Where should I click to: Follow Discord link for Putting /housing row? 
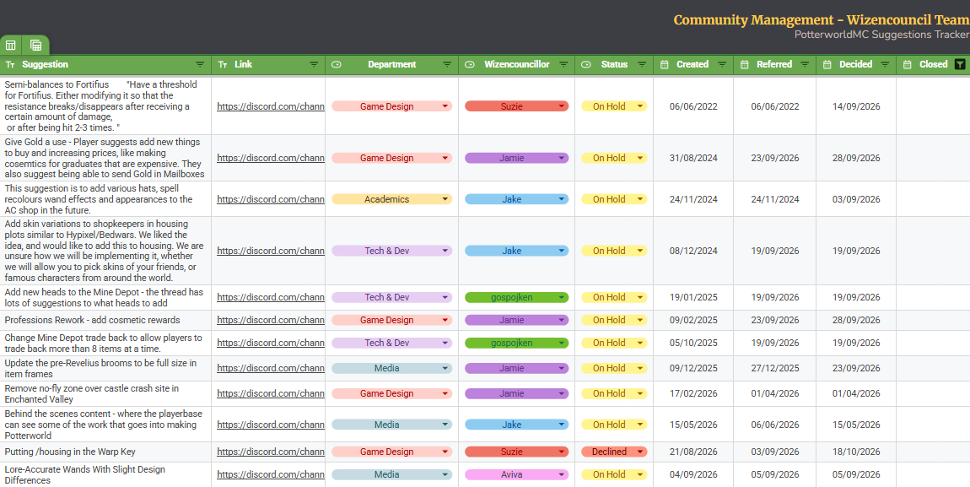[x=271, y=452]
